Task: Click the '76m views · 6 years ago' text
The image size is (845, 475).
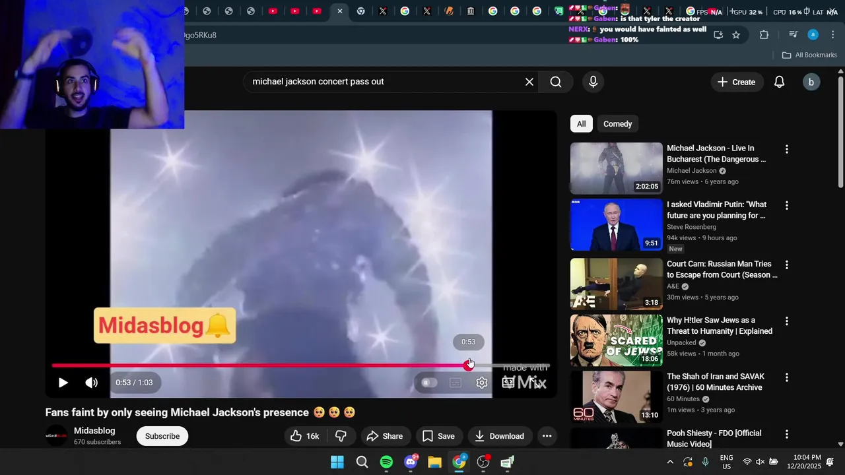Action: (702, 181)
